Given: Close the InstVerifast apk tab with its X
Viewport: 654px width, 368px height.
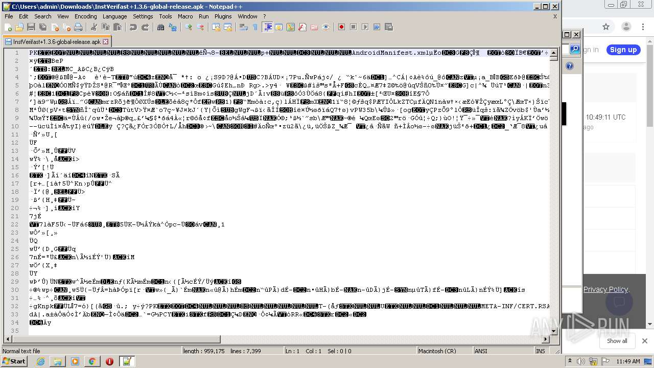Looking at the screenshot, I should click(x=106, y=42).
